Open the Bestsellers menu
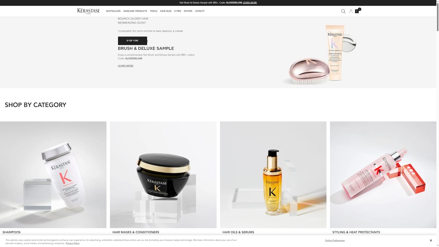The width and height of the screenshot is (439, 247). [113, 11]
